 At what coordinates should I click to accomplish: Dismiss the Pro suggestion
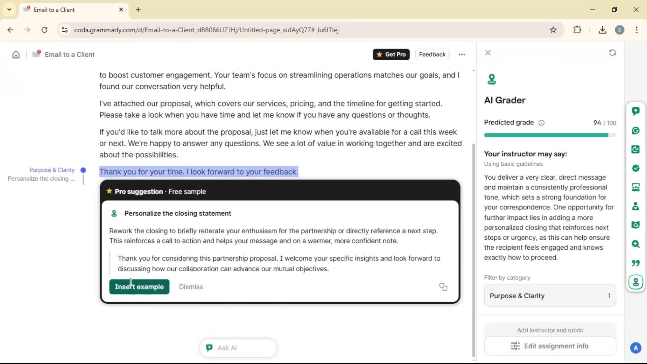pyautogui.click(x=191, y=287)
